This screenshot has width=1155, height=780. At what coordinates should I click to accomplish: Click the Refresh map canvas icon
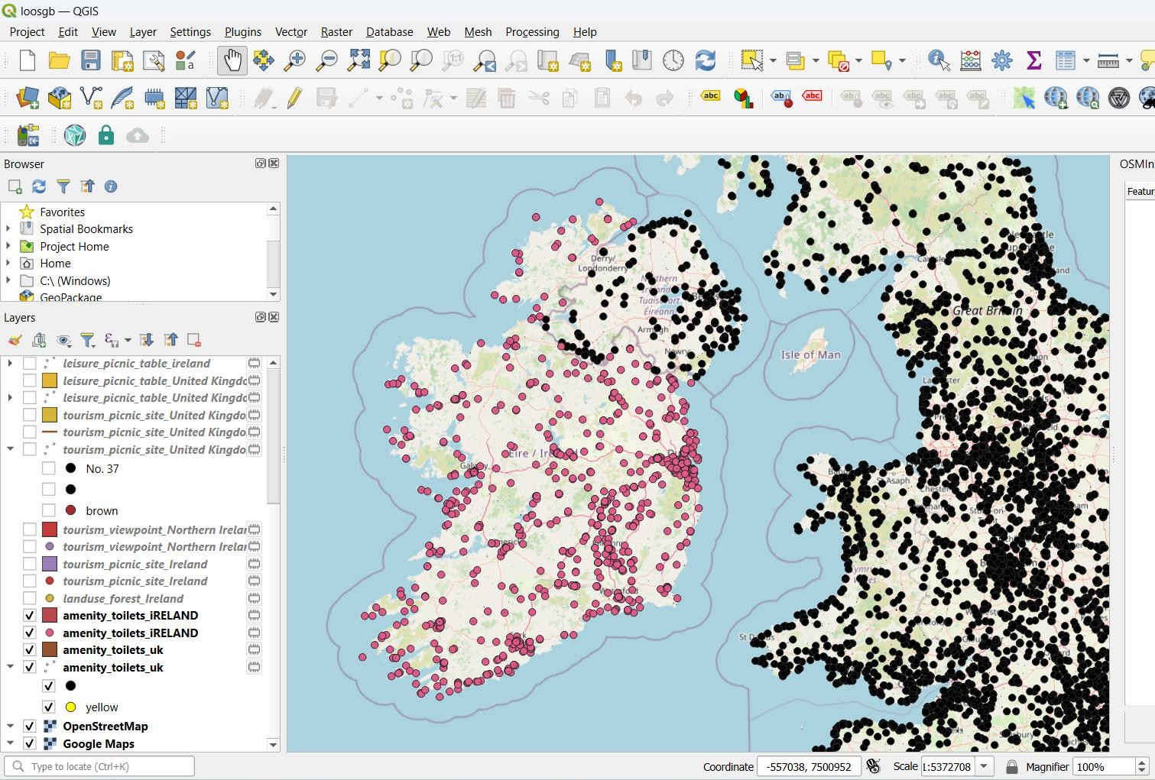coord(705,60)
